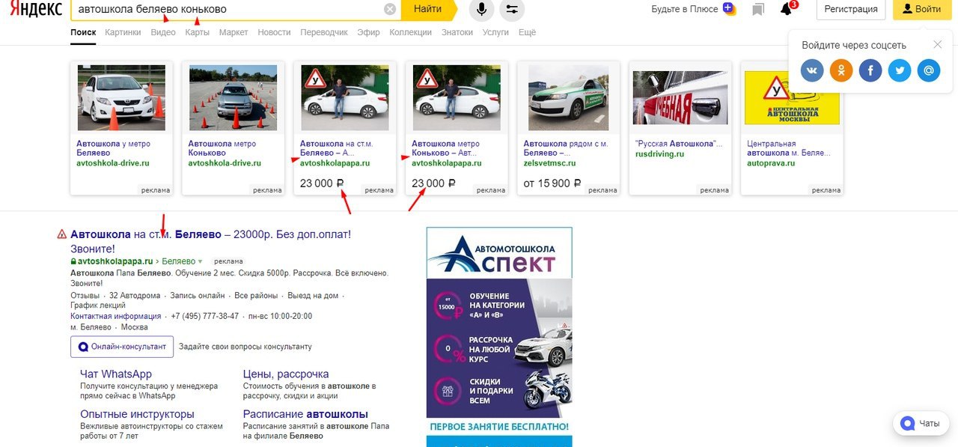The image size is (958, 447).
Task: Switch to the Карты tab
Action: [198, 32]
